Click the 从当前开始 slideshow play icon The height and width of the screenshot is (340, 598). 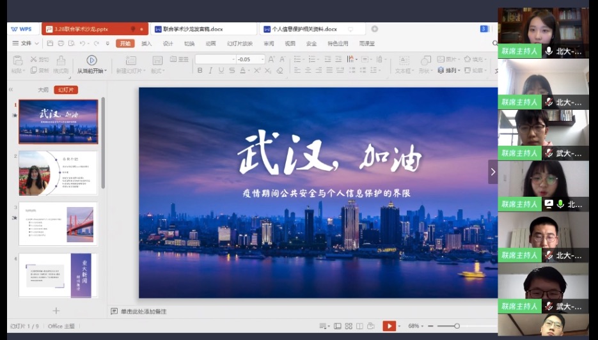(92, 59)
